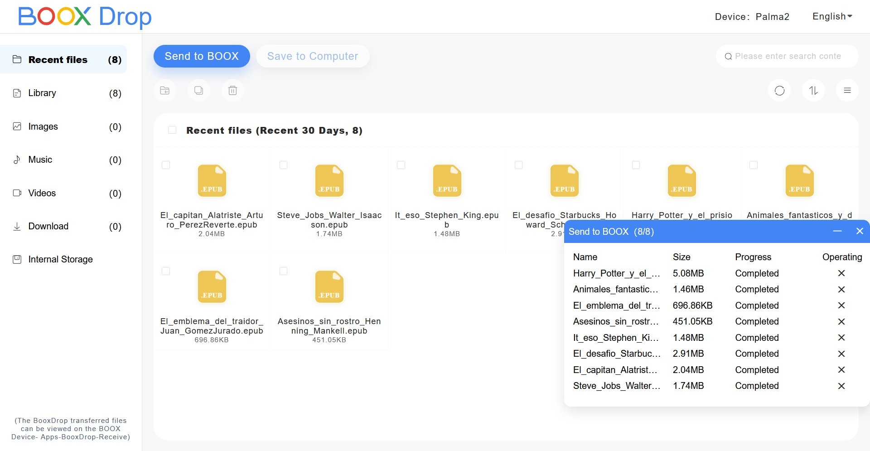
Task: Cancel the Animales_fantastic transfer row
Action: (841, 289)
